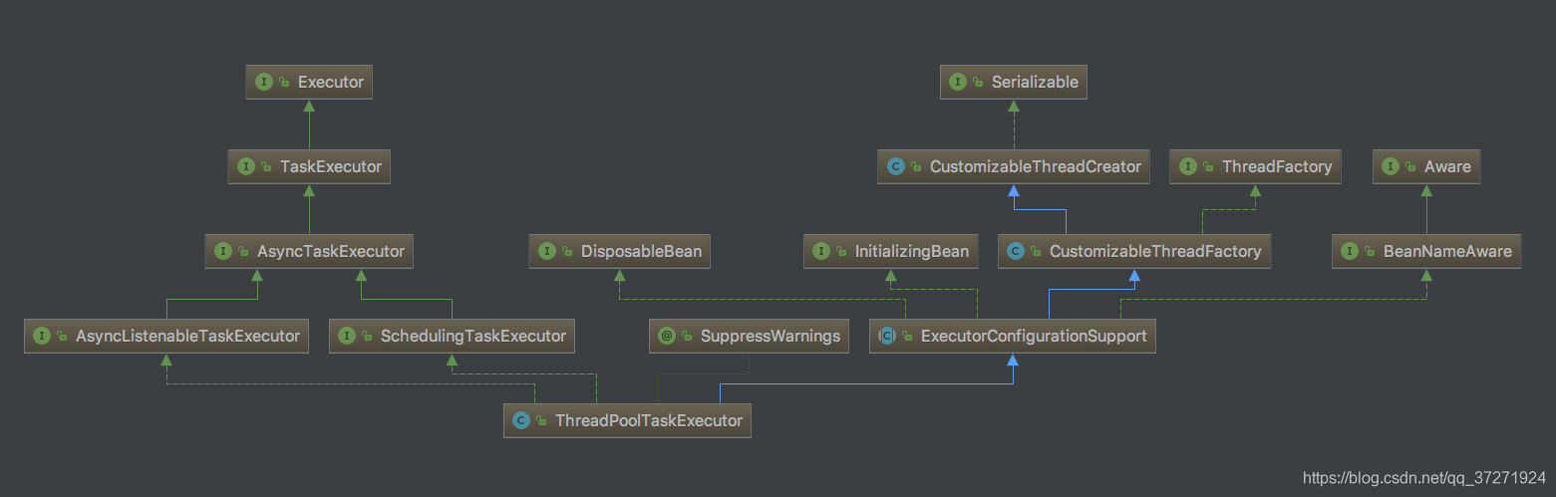Click the annotation icon on SuppressWarnings

click(x=667, y=336)
